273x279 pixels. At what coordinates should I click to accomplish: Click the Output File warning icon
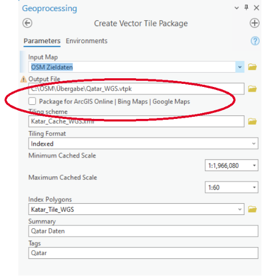[23, 79]
